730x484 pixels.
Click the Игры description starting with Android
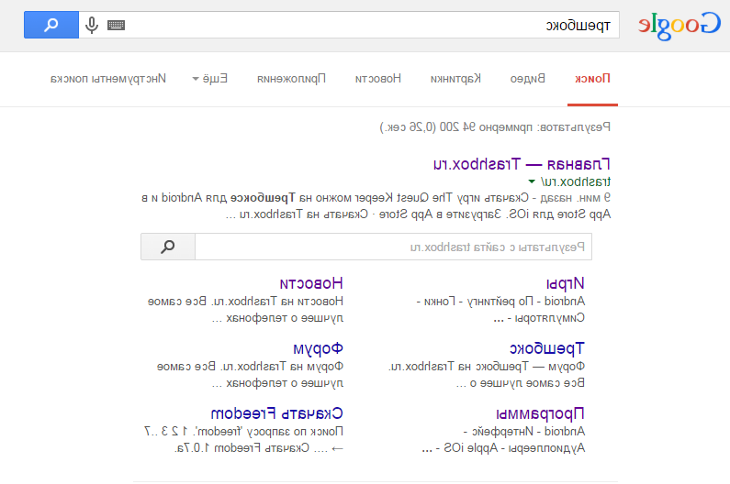(x=500, y=310)
